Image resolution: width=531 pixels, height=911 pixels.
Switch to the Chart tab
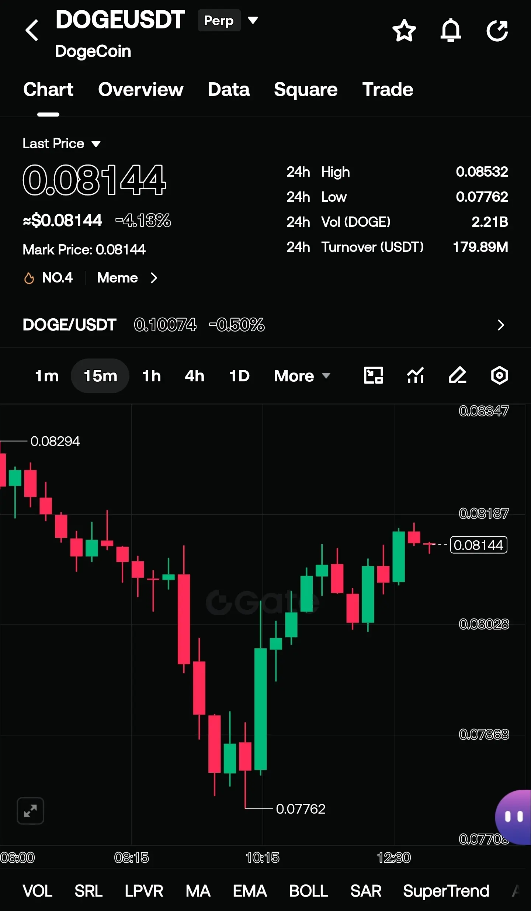point(48,89)
